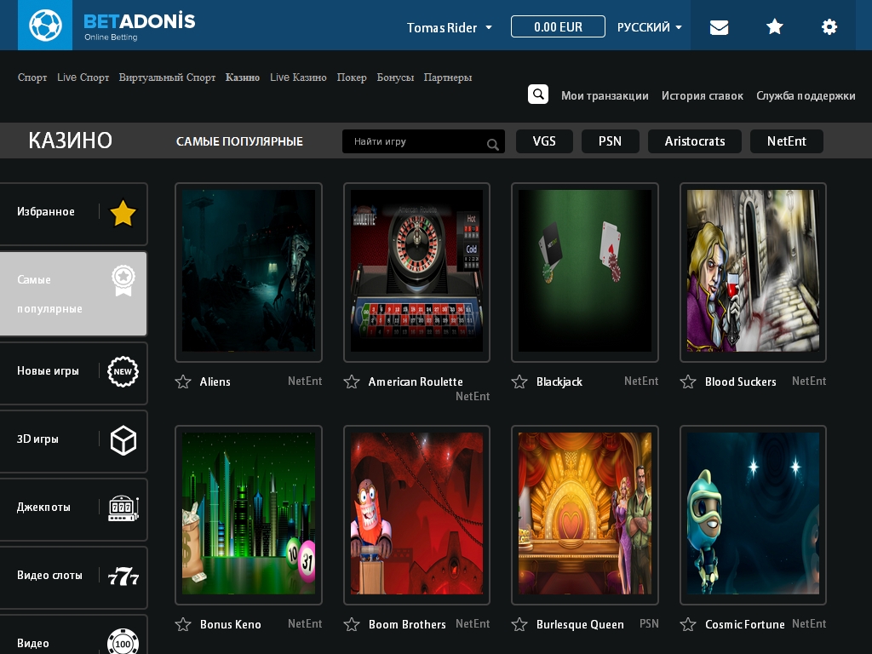The height and width of the screenshot is (654, 872).
Task: Click the favorites star in header
Action: 774,27
